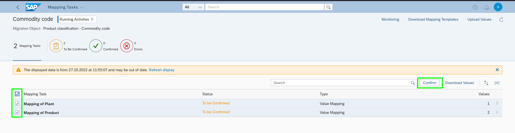Uncheck the Mapping of Plant checkbox
Image resolution: width=515 pixels, height=133 pixels.
pos(17,104)
